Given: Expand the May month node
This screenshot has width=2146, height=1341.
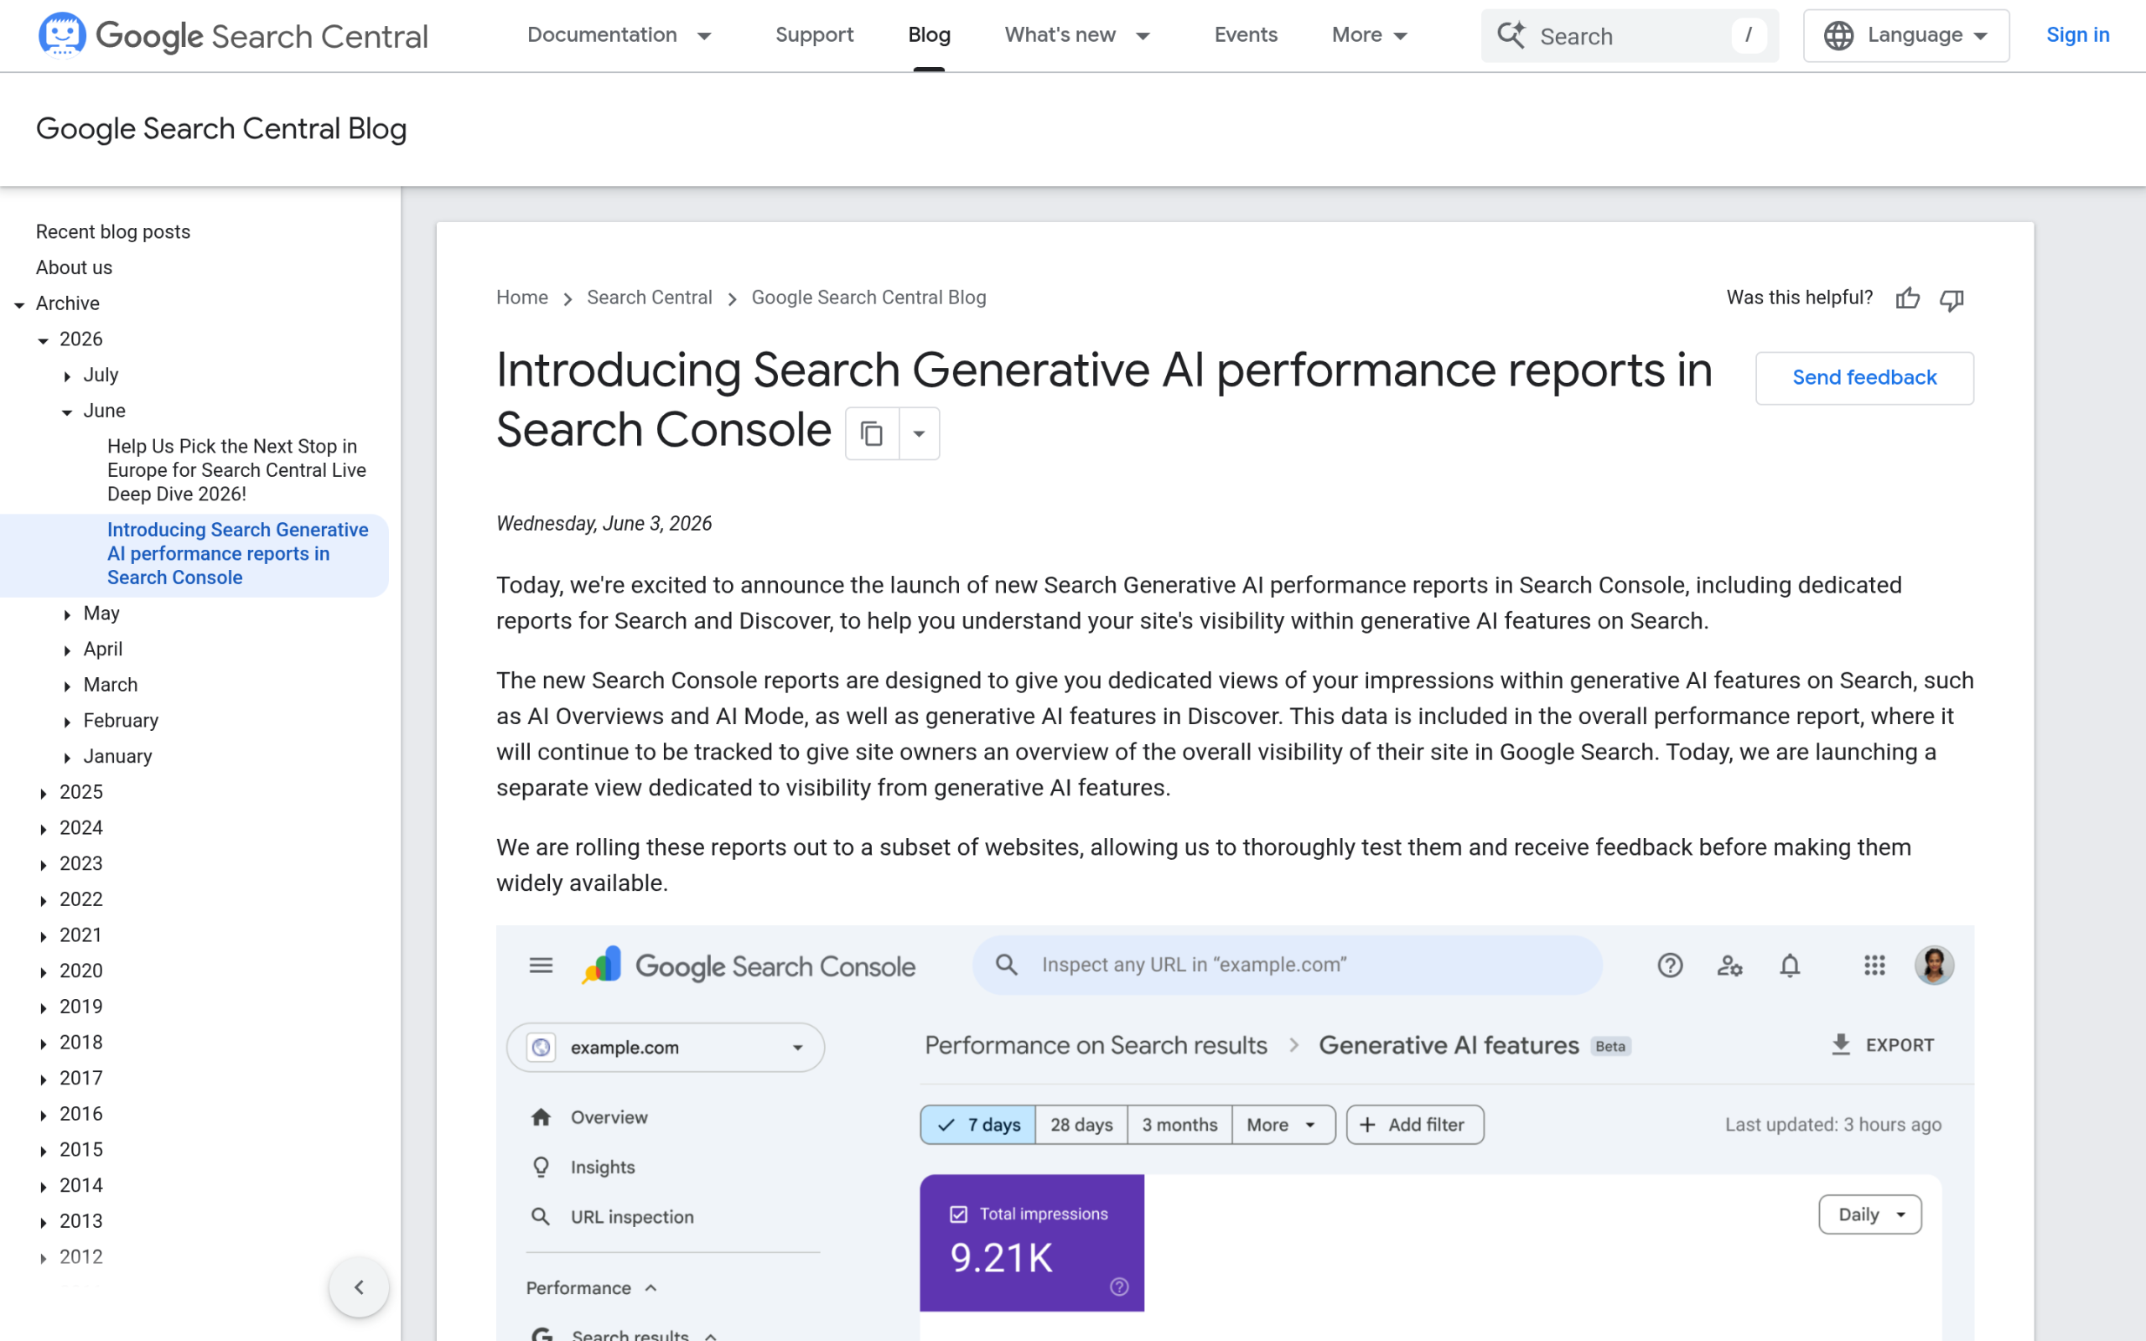Looking at the screenshot, I should pyautogui.click(x=67, y=614).
